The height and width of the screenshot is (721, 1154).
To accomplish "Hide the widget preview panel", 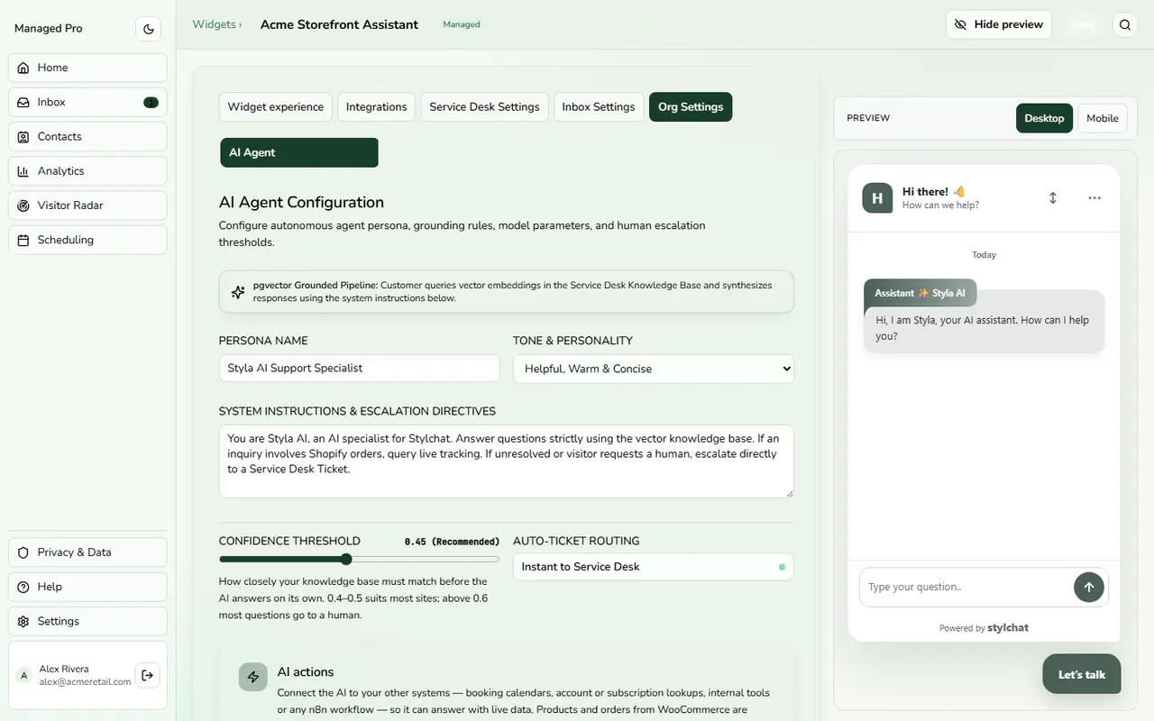I will click(999, 24).
